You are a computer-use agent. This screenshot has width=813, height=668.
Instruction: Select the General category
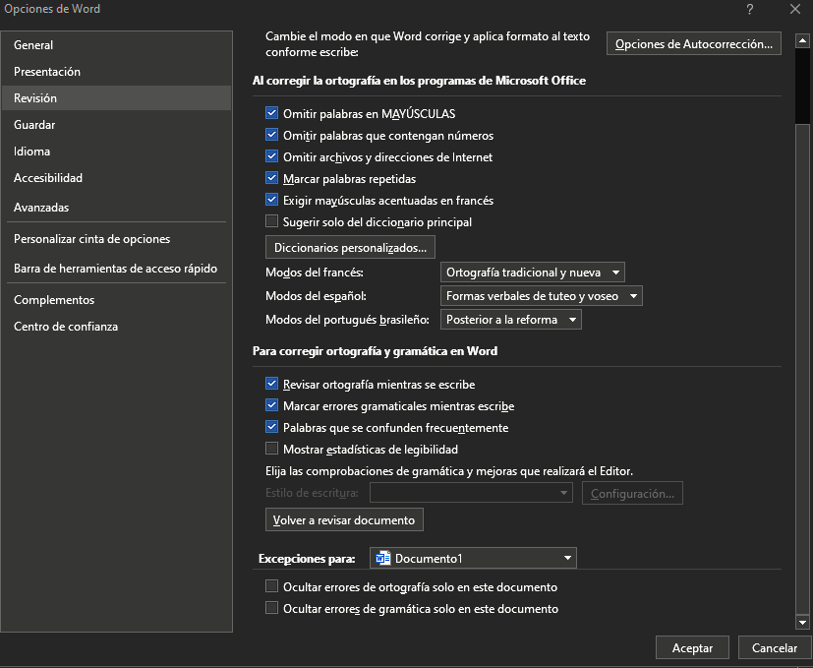(x=117, y=45)
